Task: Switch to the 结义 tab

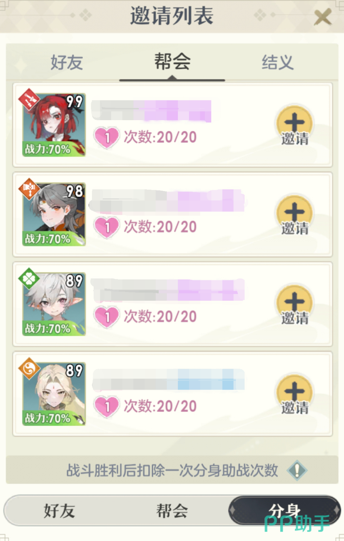Action: 277,63
